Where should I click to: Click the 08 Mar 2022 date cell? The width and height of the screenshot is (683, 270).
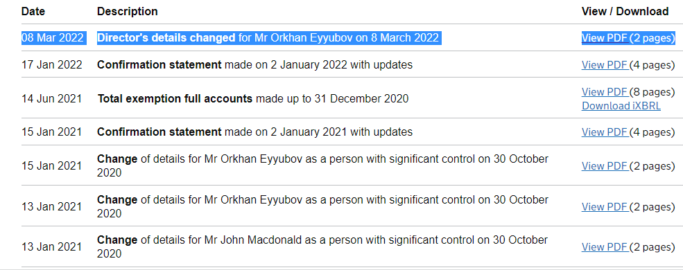tap(52, 38)
